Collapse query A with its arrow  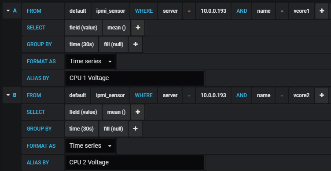pos(8,11)
